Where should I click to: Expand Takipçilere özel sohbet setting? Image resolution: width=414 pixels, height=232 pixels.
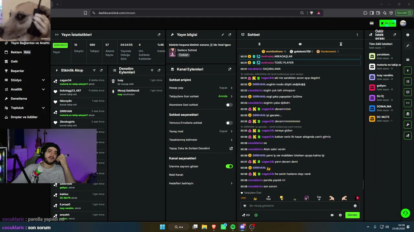tap(201, 96)
